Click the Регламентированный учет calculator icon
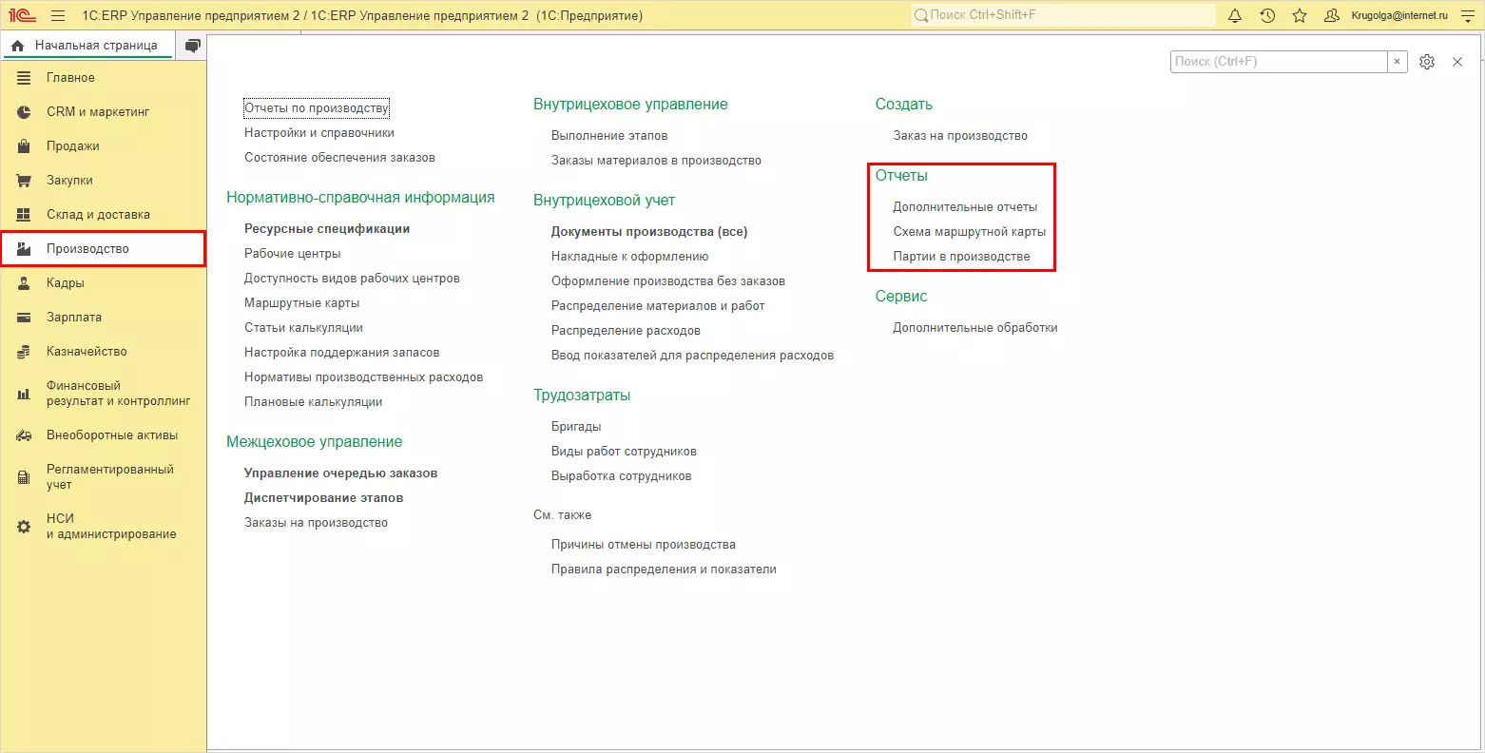This screenshot has height=753, width=1485. (x=25, y=477)
